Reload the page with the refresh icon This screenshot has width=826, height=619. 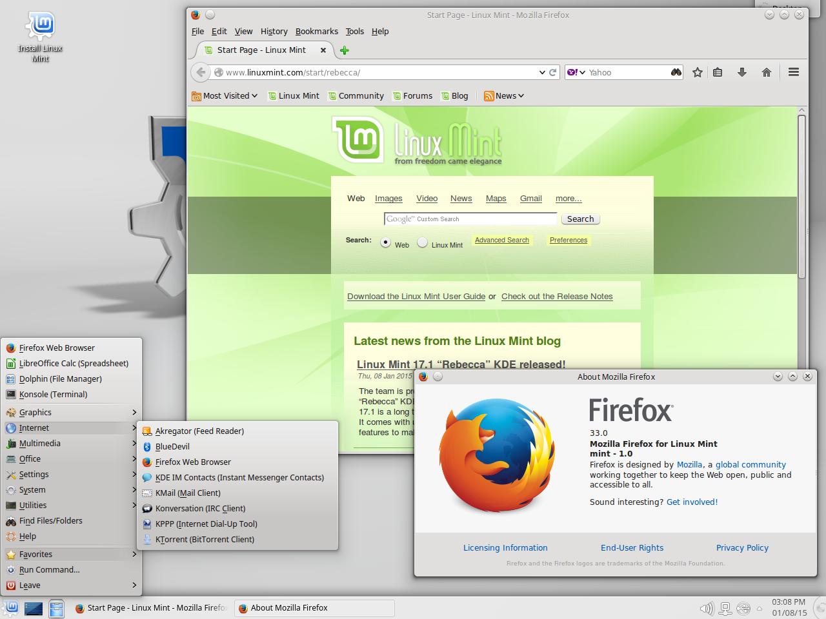553,72
